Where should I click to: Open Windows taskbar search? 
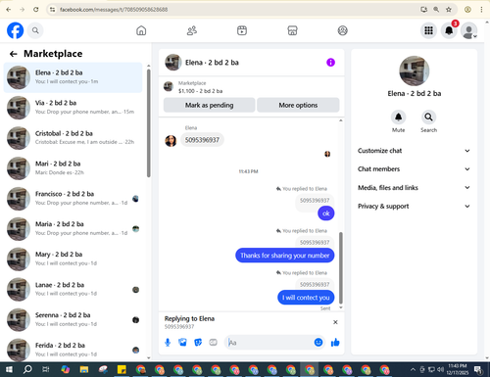[27, 369]
